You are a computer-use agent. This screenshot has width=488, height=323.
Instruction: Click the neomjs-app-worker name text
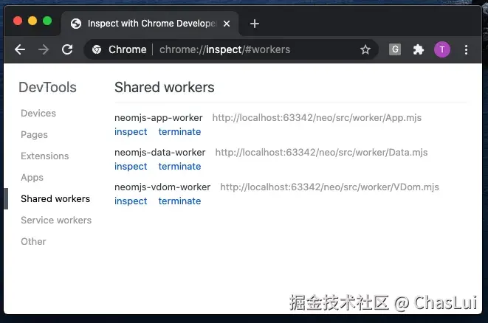point(159,118)
